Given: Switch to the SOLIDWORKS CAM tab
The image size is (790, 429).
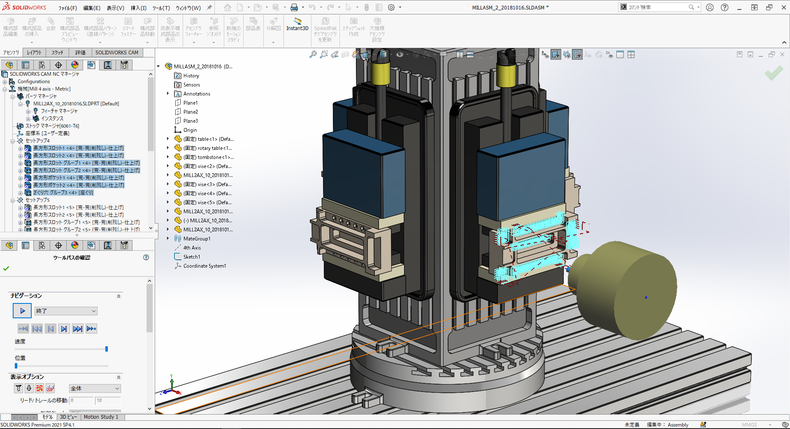Looking at the screenshot, I should tap(117, 52).
